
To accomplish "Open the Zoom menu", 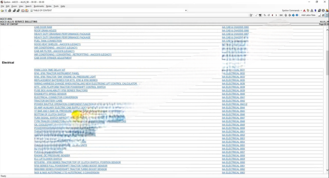I will click(14, 6).
